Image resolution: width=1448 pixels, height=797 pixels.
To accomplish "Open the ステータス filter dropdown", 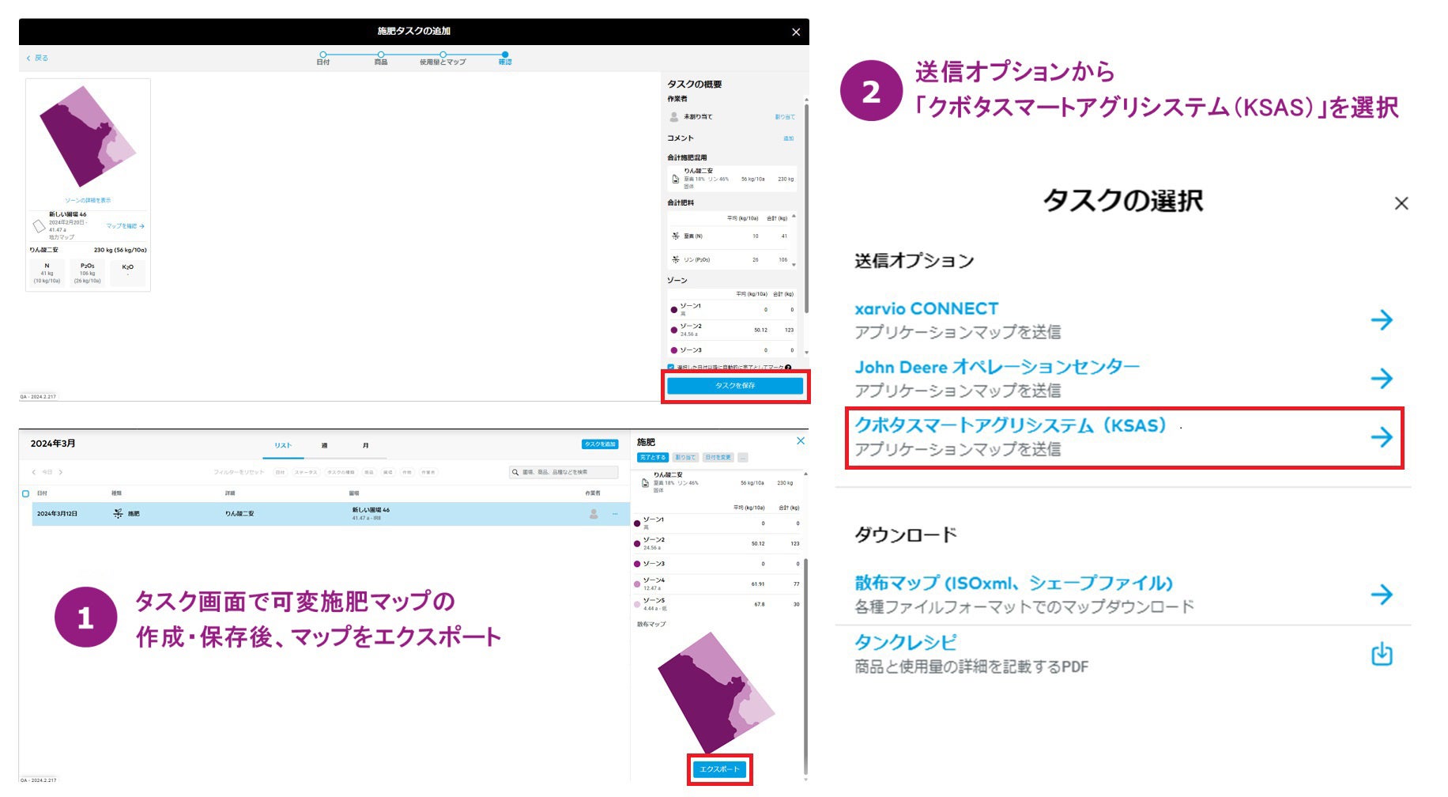I will 307,472.
